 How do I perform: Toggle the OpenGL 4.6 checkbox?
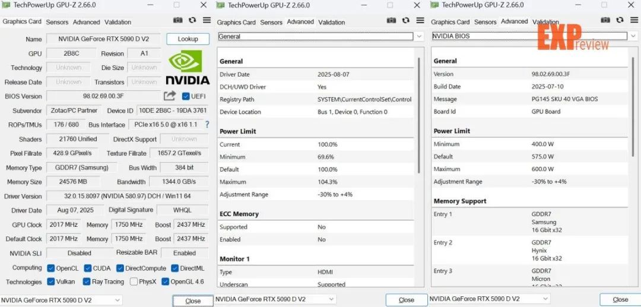coord(165,281)
